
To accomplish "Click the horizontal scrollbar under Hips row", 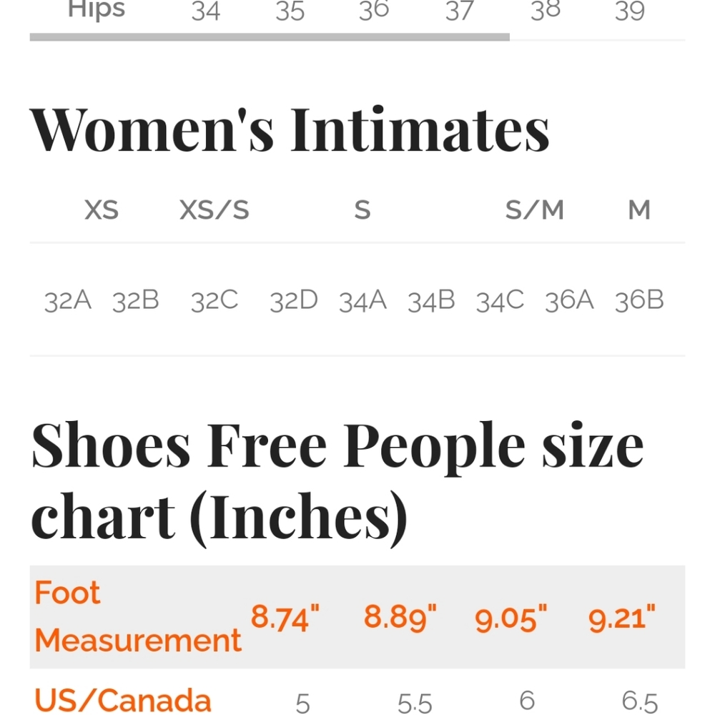I will [270, 37].
